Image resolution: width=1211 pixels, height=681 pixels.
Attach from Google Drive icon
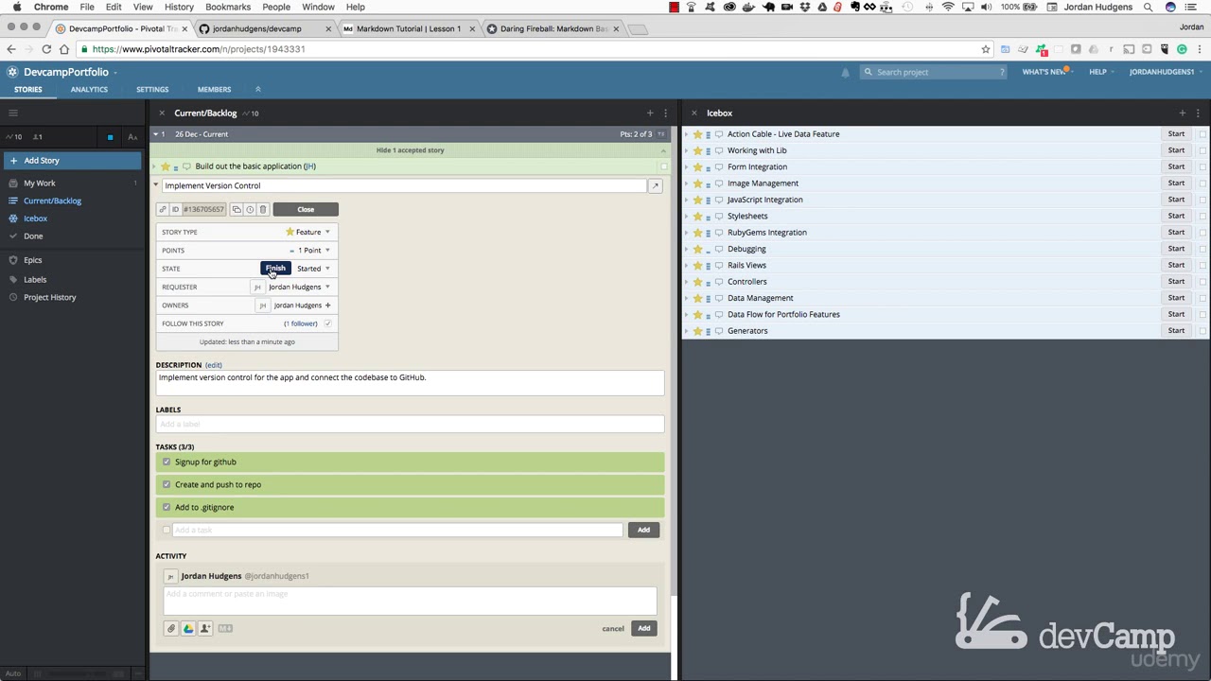click(188, 628)
